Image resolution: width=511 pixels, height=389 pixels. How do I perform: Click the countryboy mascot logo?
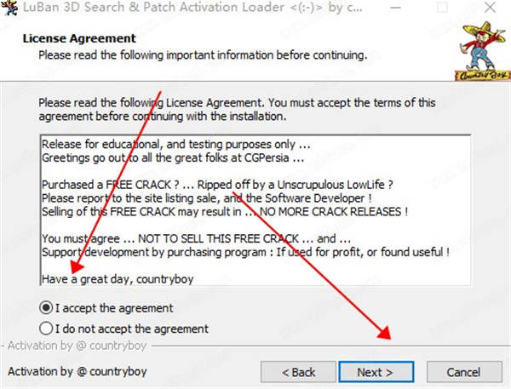pos(483,51)
